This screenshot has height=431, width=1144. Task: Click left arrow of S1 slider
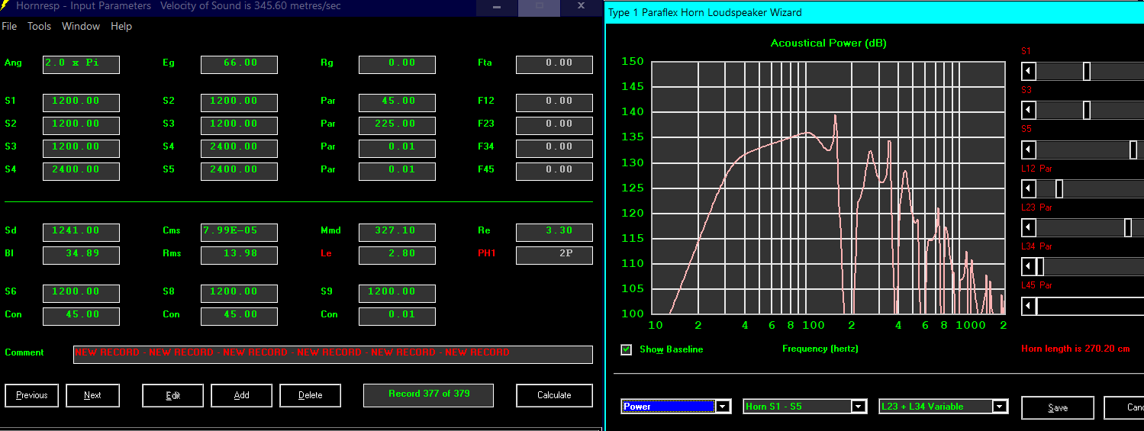click(1029, 72)
